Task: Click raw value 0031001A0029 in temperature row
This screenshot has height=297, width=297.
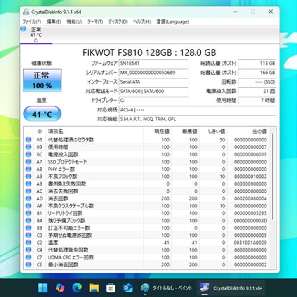Action: pos(250,243)
